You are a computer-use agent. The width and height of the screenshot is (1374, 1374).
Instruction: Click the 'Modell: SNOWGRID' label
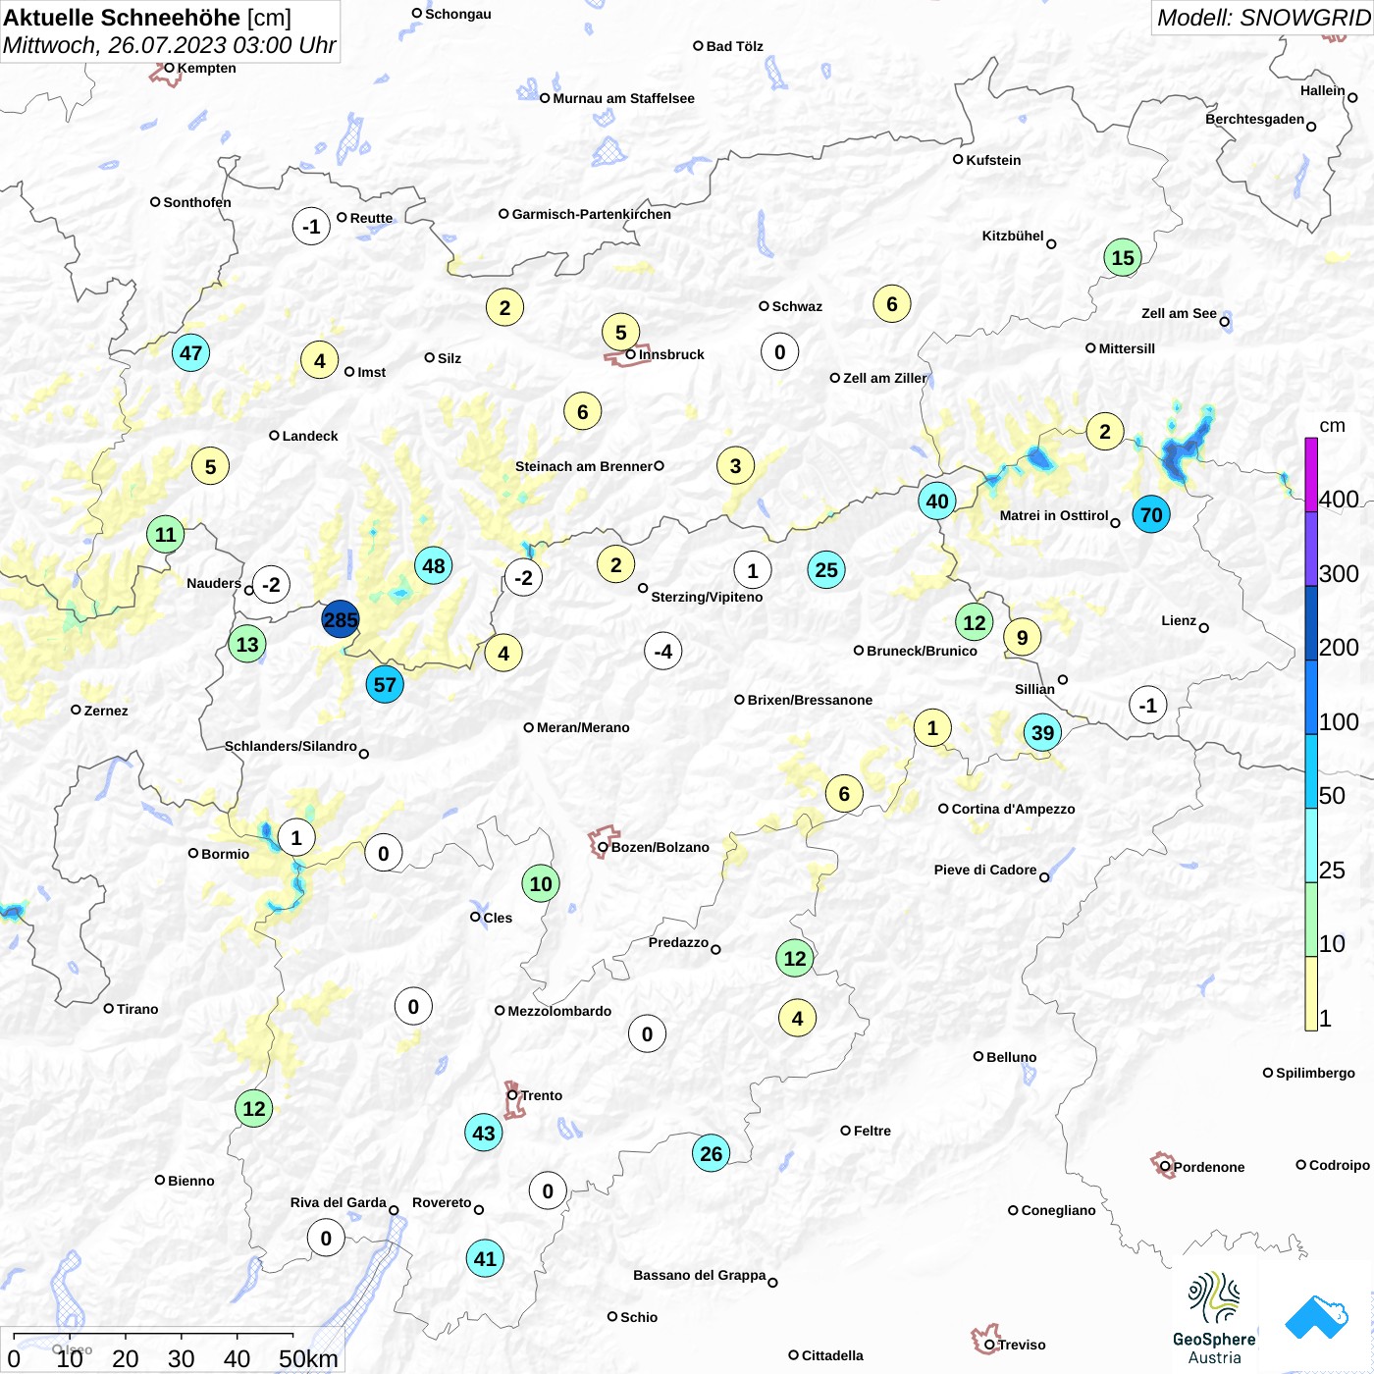coord(1263,18)
